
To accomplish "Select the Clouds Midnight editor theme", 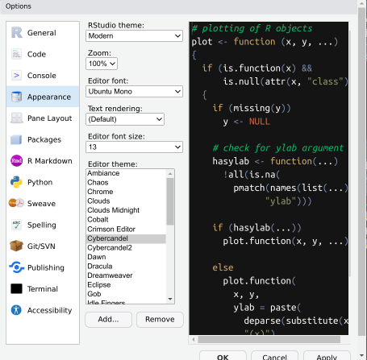I will click(x=126, y=210).
